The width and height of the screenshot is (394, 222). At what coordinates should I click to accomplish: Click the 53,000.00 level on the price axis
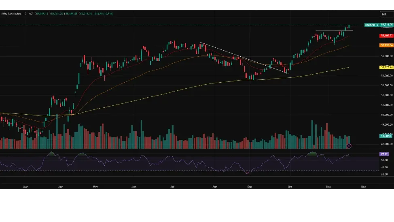click(387, 85)
